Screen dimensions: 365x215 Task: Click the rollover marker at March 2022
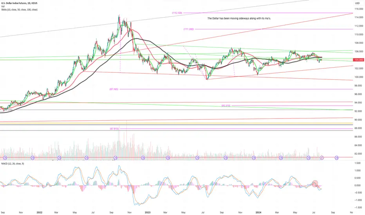pos(60,158)
